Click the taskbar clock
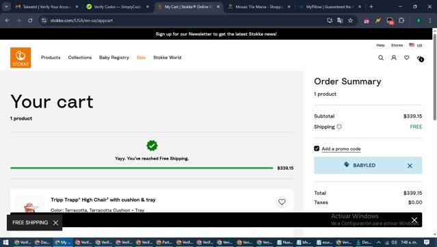 (408, 242)
